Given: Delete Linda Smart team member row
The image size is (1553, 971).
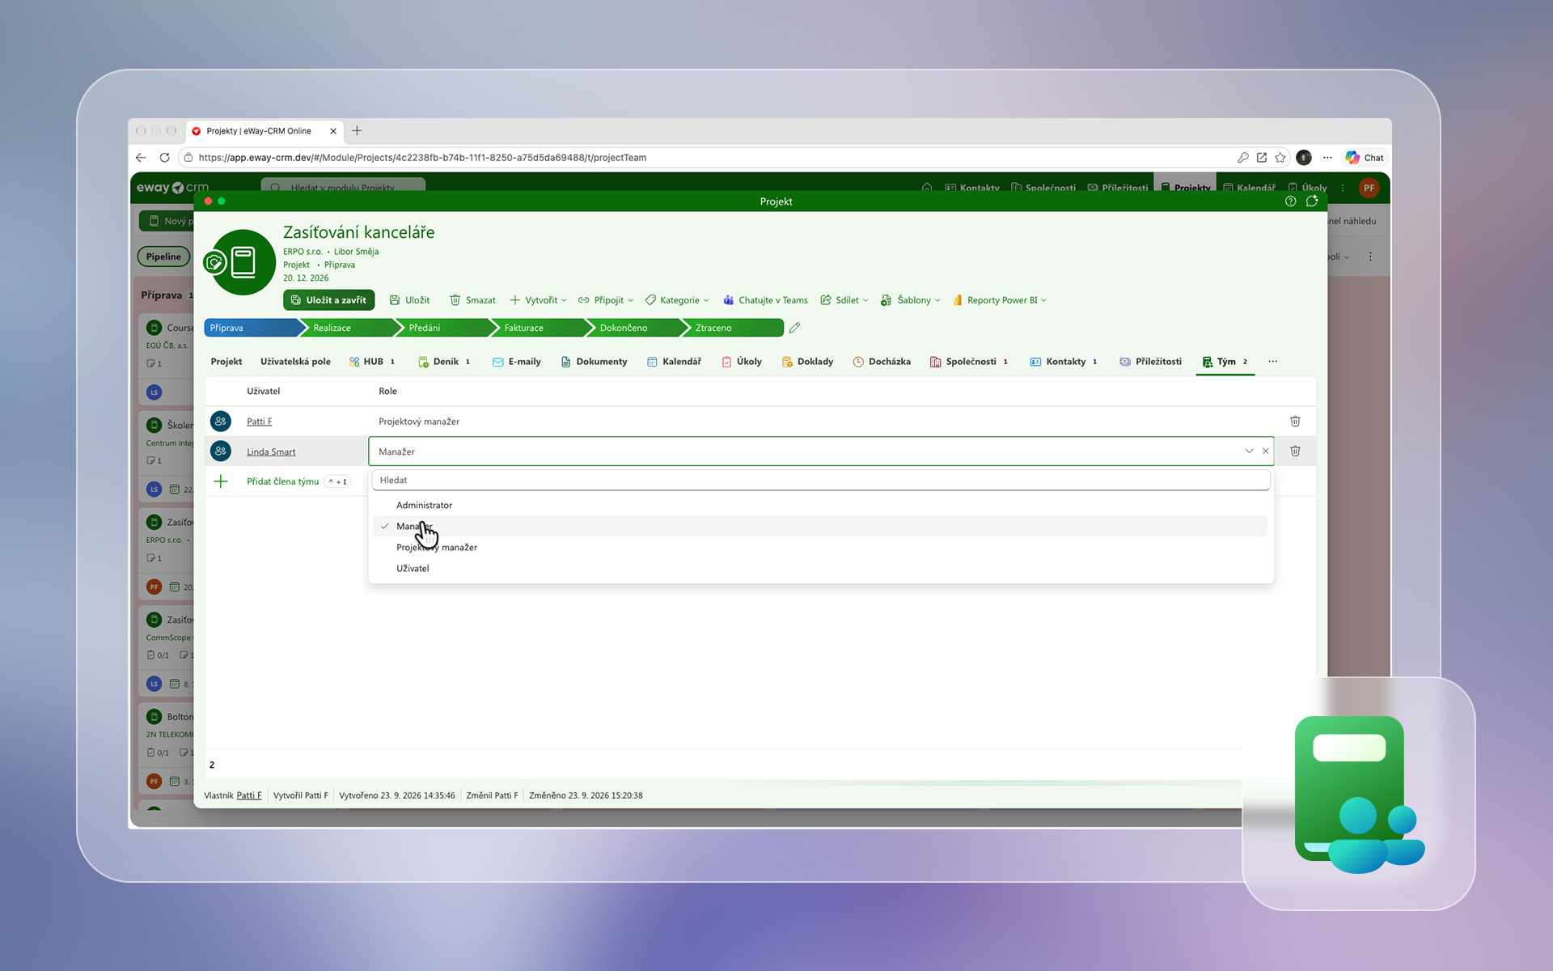Looking at the screenshot, I should point(1295,451).
